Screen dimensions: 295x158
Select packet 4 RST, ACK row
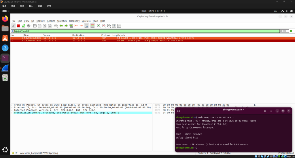tap(153, 41)
